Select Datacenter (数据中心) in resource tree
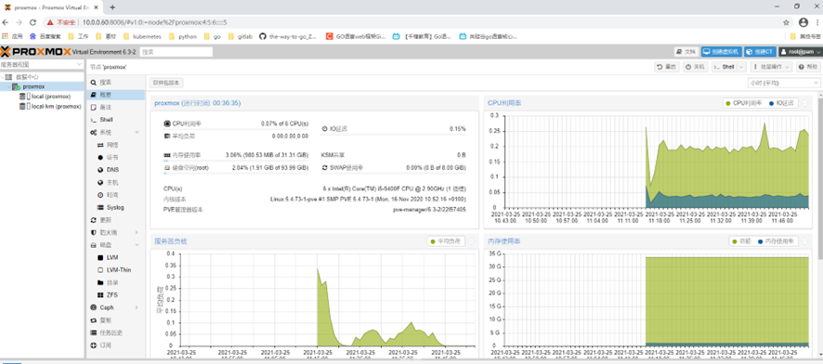This screenshot has width=823, height=364. (x=26, y=76)
